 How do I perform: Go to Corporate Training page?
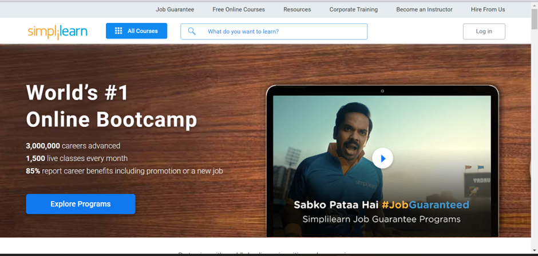click(353, 10)
